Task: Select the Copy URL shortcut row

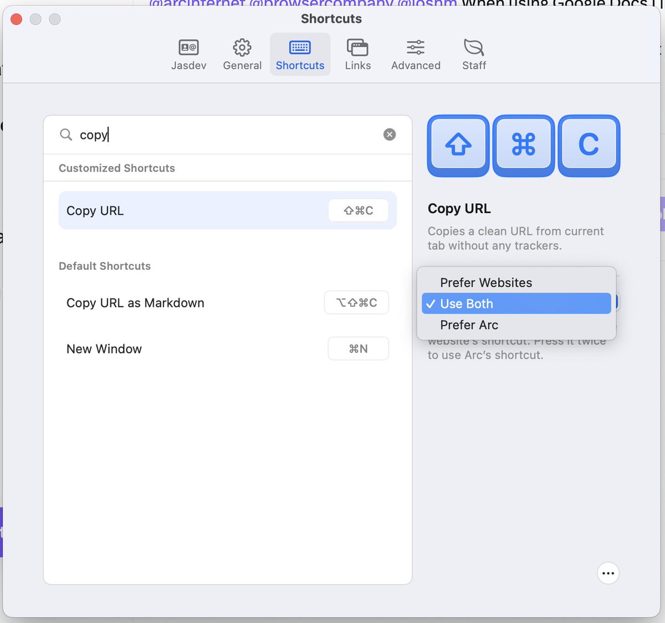Action: click(x=228, y=210)
